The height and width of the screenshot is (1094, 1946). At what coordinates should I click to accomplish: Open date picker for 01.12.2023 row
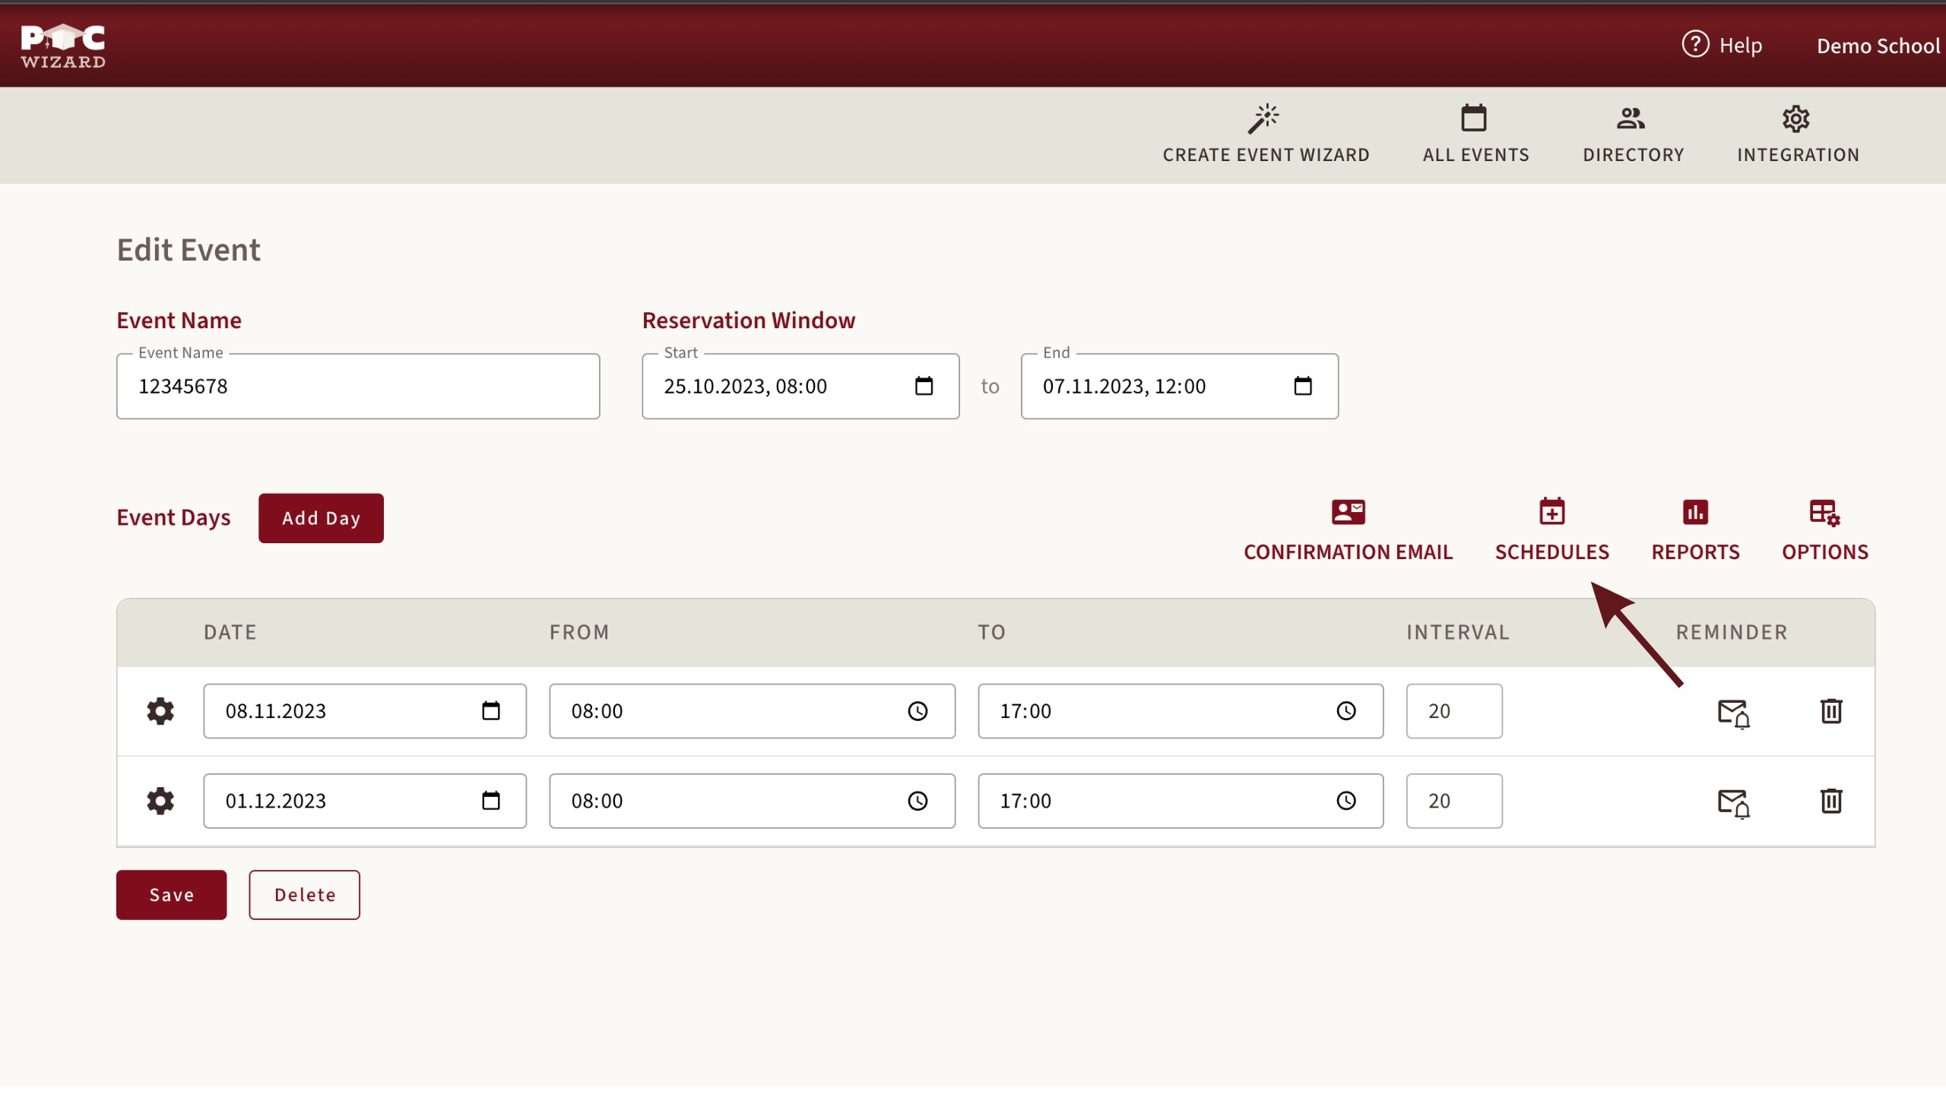click(x=491, y=801)
